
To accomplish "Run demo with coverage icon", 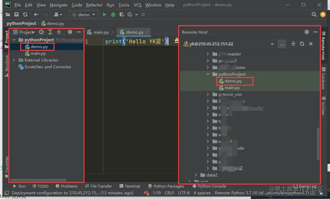I will click(x=122, y=14).
